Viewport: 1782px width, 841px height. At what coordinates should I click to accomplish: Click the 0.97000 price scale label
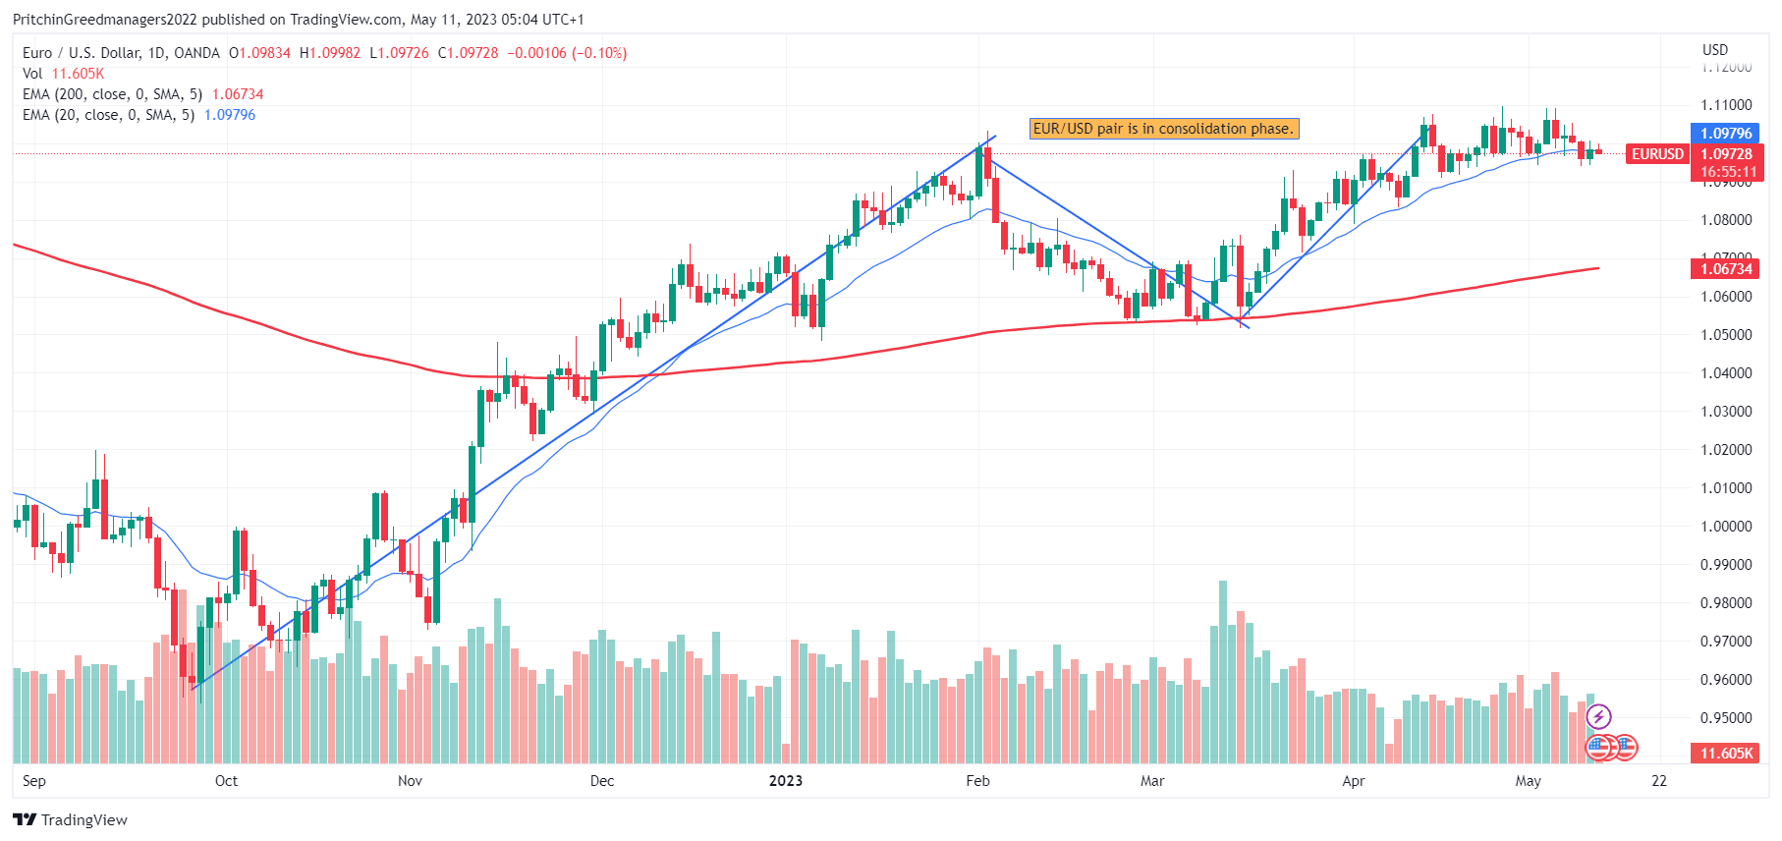1727,642
